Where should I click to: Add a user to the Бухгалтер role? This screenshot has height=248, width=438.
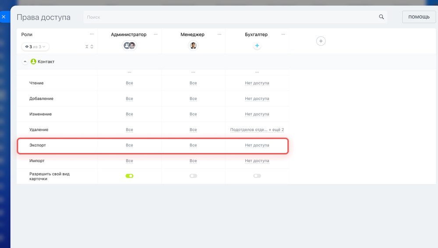coord(257,45)
